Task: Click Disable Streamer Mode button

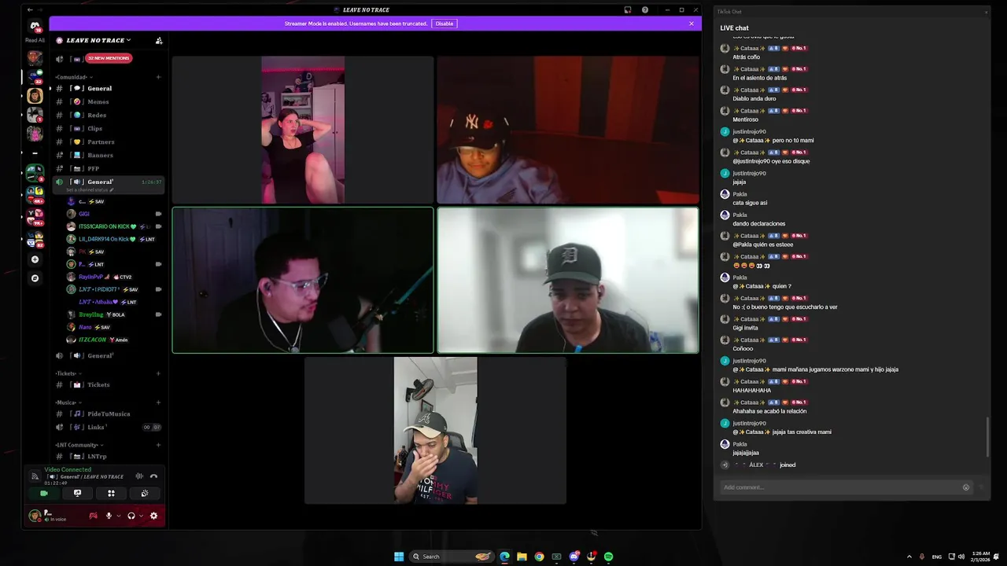Action: [444, 24]
